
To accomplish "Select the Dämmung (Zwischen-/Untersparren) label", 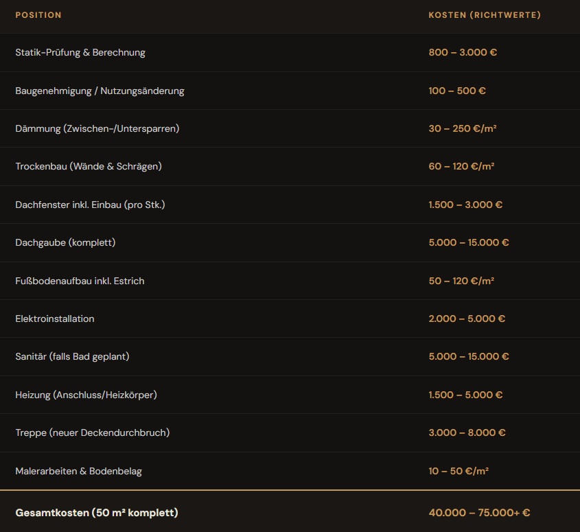I will tap(97, 129).
